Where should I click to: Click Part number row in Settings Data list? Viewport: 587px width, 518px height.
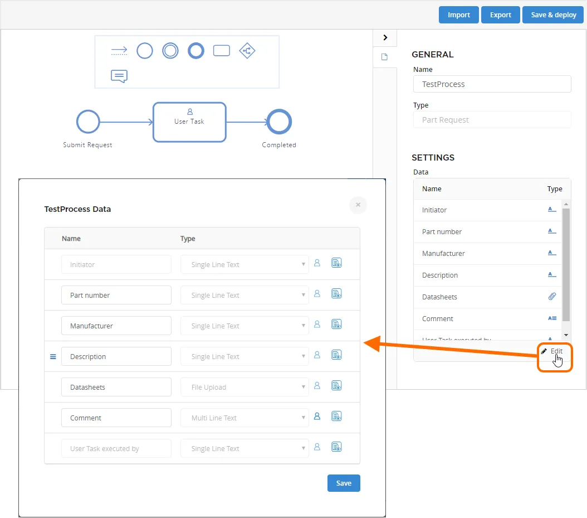coord(488,232)
